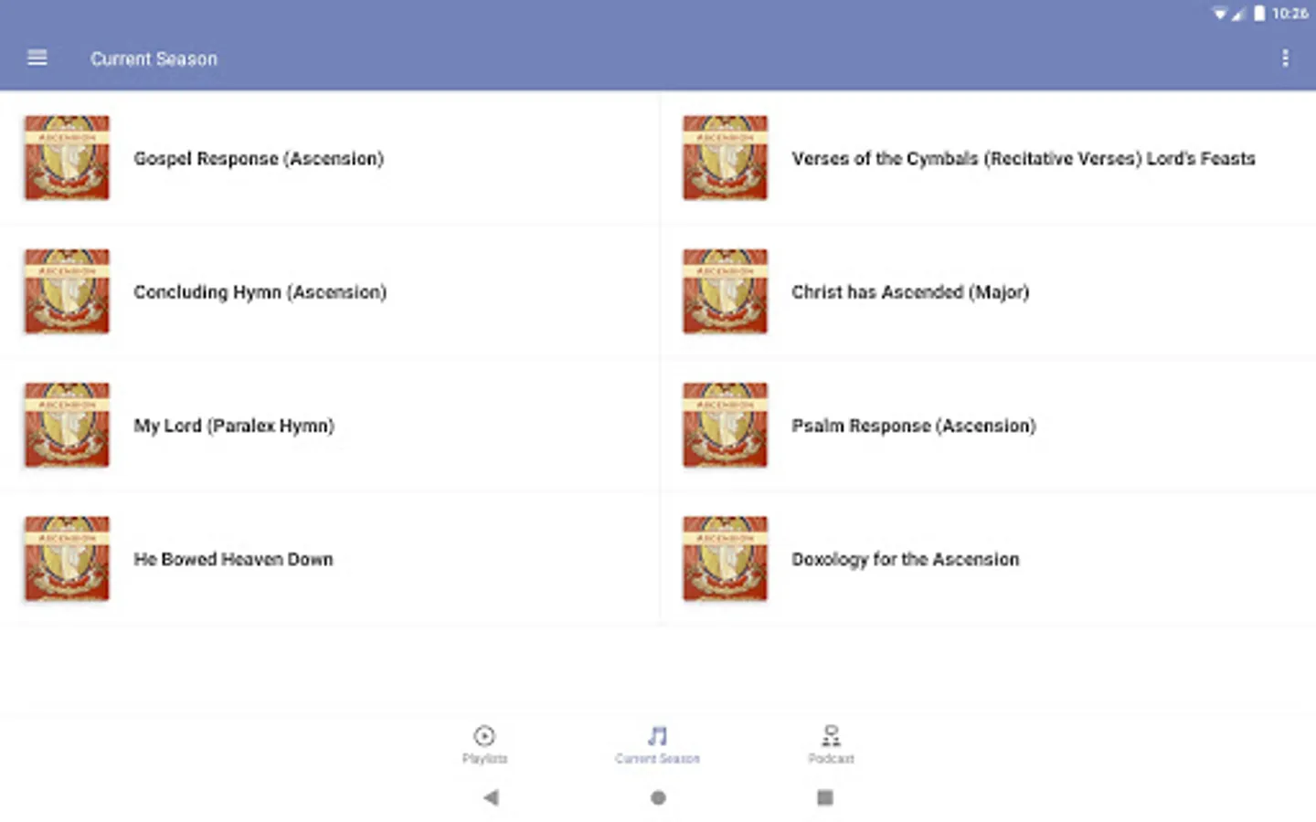This screenshot has height=822, width=1316.
Task: Click album art beside Christ has Ascended
Action: pyautogui.click(x=725, y=291)
